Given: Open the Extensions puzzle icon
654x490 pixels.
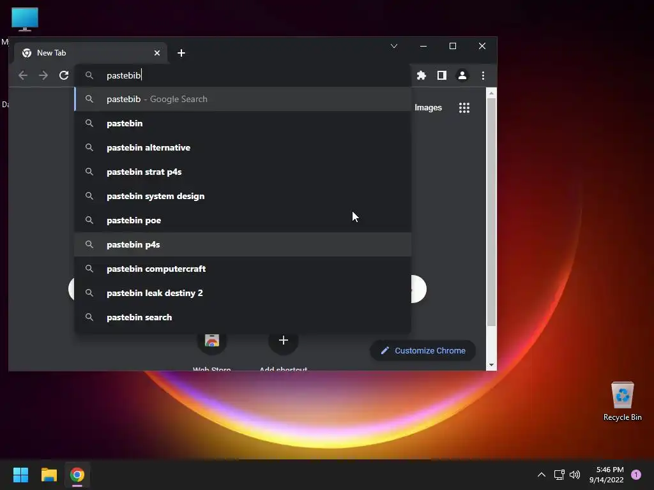Looking at the screenshot, I should [x=422, y=75].
